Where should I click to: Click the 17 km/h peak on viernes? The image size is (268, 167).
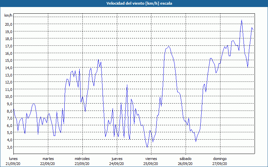[x=169, y=46]
